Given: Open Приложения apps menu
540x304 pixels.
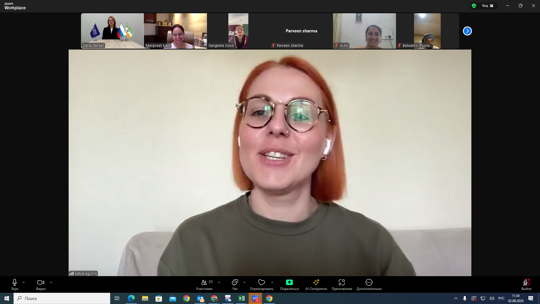Looking at the screenshot, I should coord(342,285).
